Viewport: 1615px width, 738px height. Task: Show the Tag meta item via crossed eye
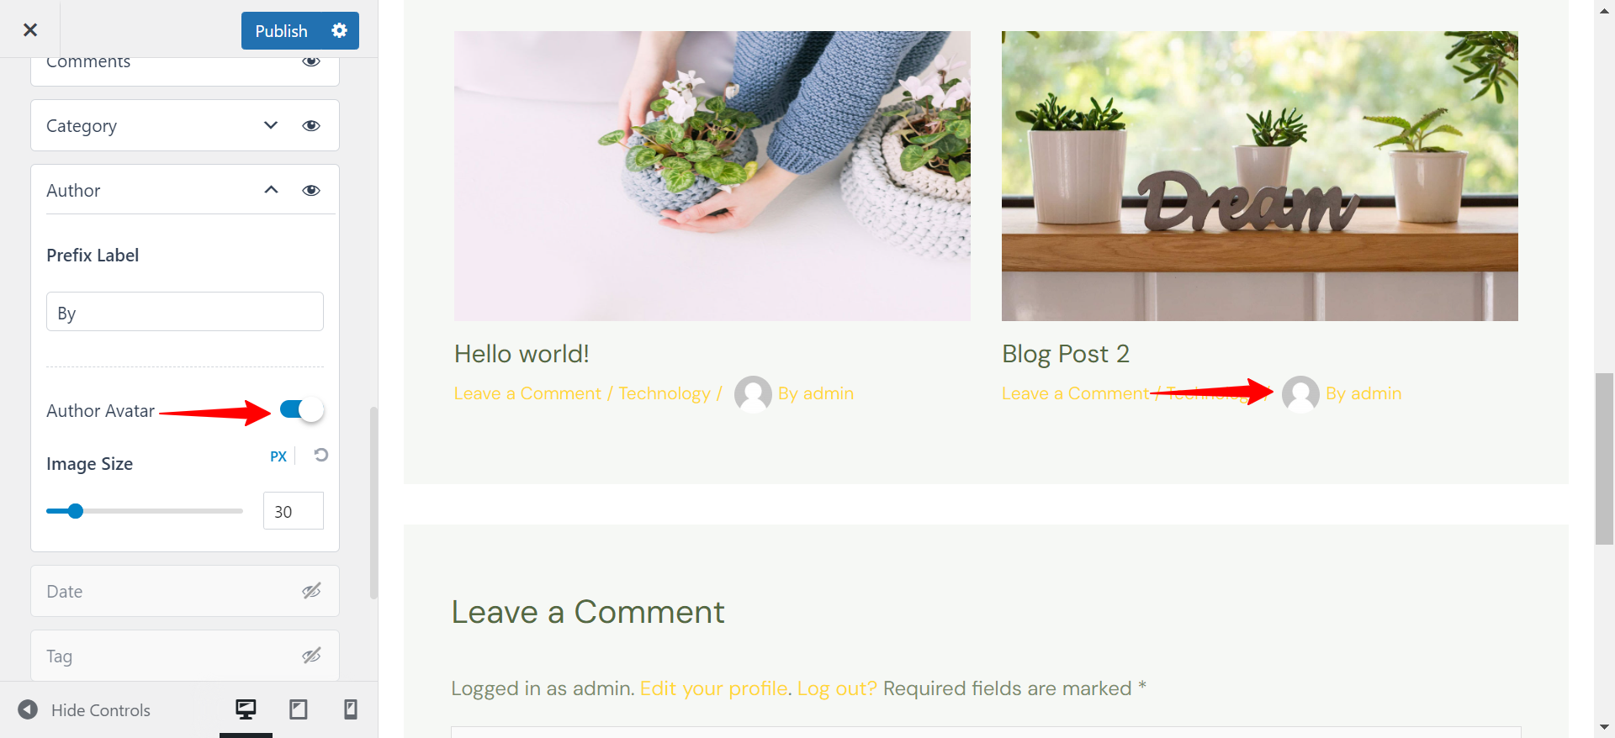coord(311,656)
